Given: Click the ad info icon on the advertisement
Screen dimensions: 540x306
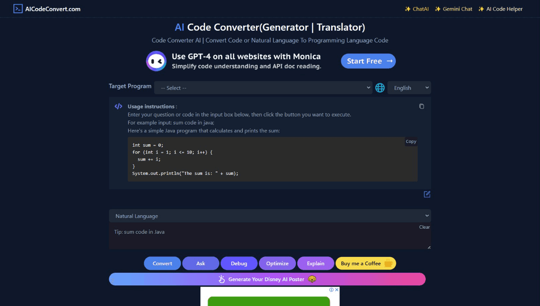Looking at the screenshot, I should click(x=331, y=290).
